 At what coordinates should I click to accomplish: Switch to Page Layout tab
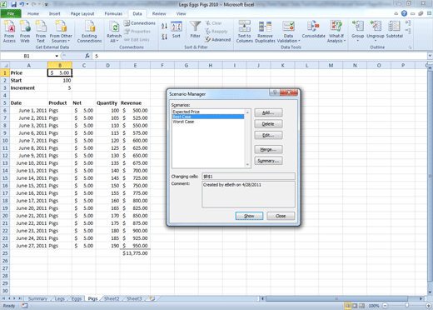click(x=82, y=13)
